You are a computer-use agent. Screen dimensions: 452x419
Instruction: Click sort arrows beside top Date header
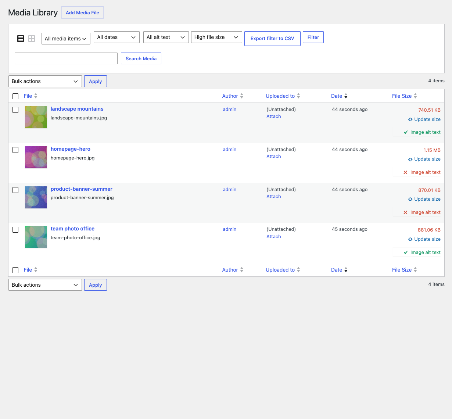coord(346,96)
